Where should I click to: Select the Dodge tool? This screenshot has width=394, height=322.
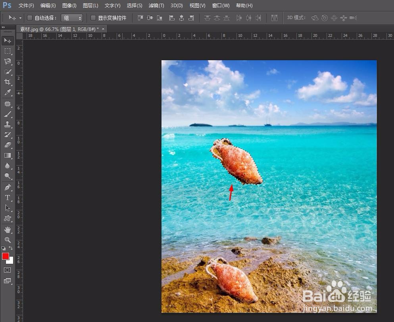click(x=8, y=176)
